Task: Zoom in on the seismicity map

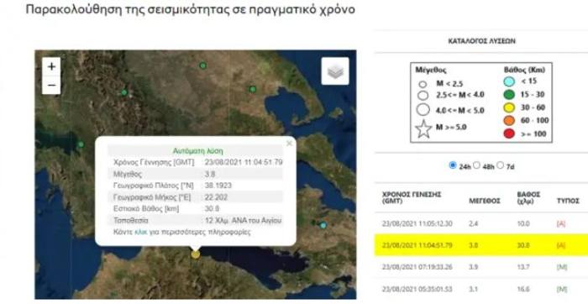Action: tap(51, 66)
